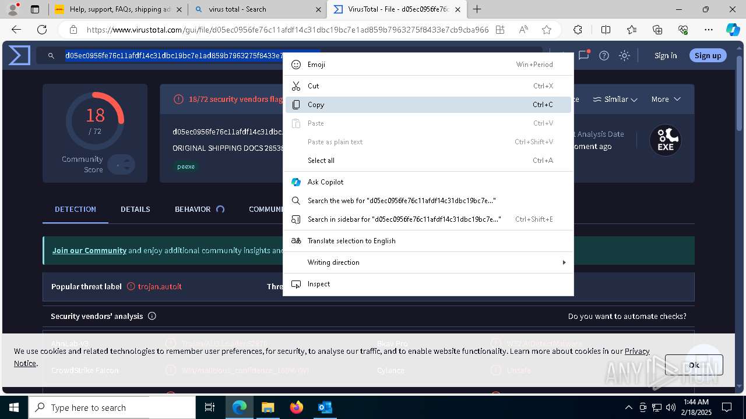Click the trojan.autoit threat label
The width and height of the screenshot is (746, 419).
click(x=160, y=286)
